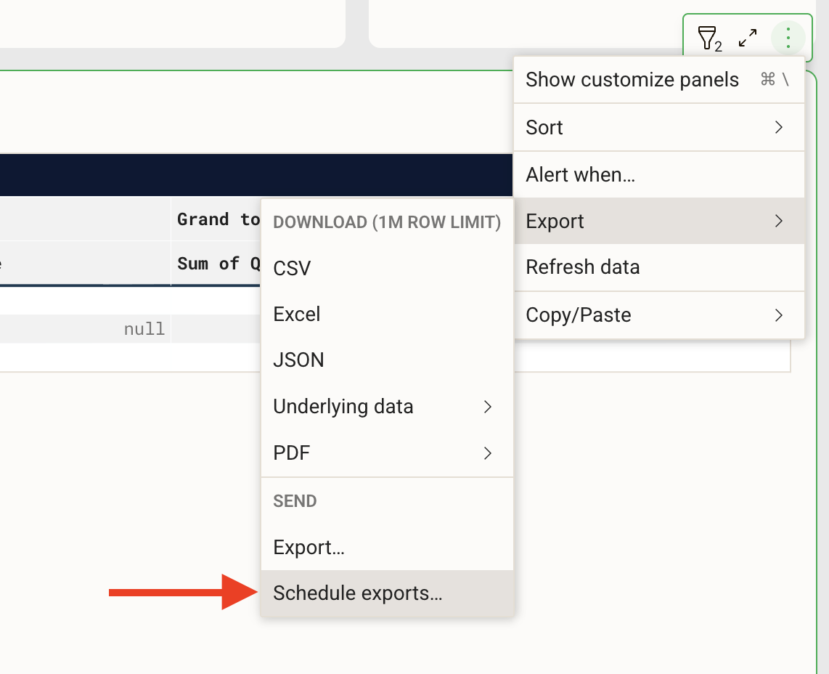Select Show customize panels
Viewport: 829px width, 674px height.
click(658, 80)
